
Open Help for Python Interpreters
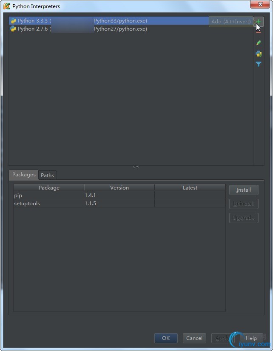[x=251, y=338]
